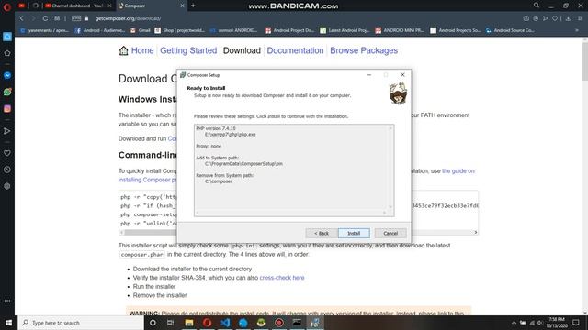Viewport: 588px width, 330px height.
Task: Click the code block horizontal scrollbar
Action: click(x=299, y=232)
